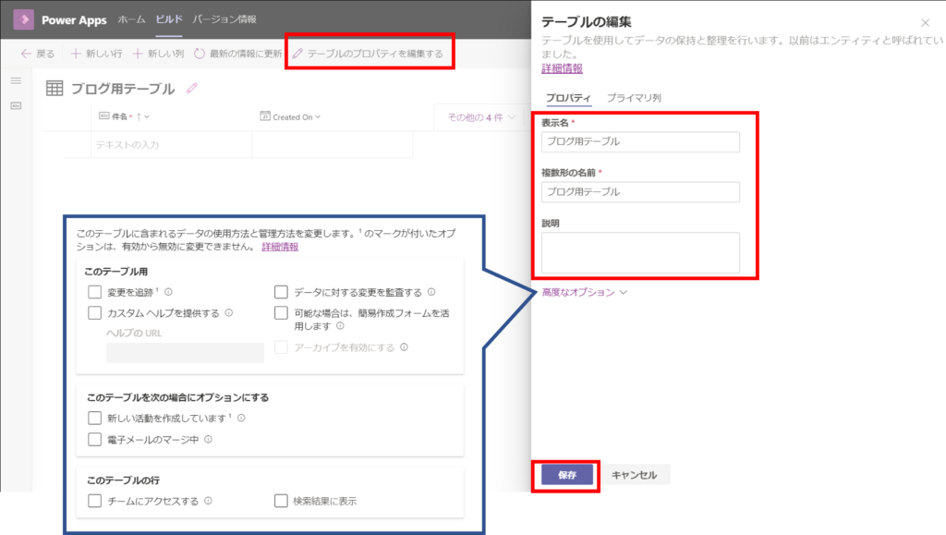Expand 高度なオプション section
This screenshot has width=946, height=535.
tap(584, 292)
